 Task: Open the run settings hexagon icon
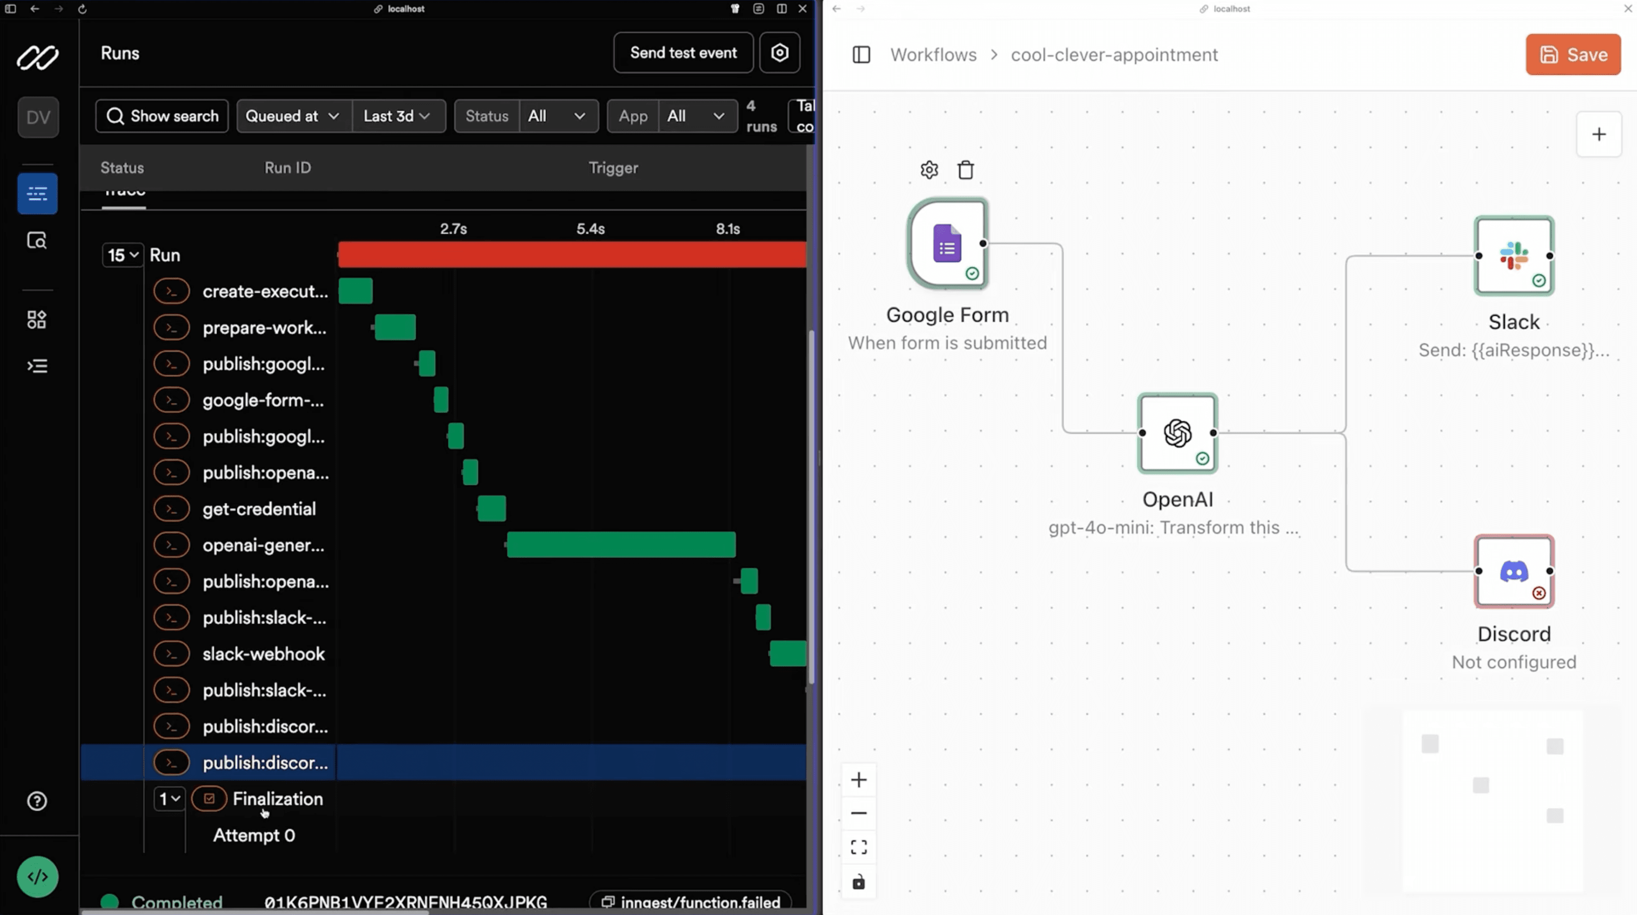coord(779,53)
